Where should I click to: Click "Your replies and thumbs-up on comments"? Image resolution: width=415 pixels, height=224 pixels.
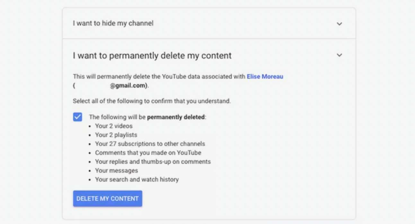153,162
